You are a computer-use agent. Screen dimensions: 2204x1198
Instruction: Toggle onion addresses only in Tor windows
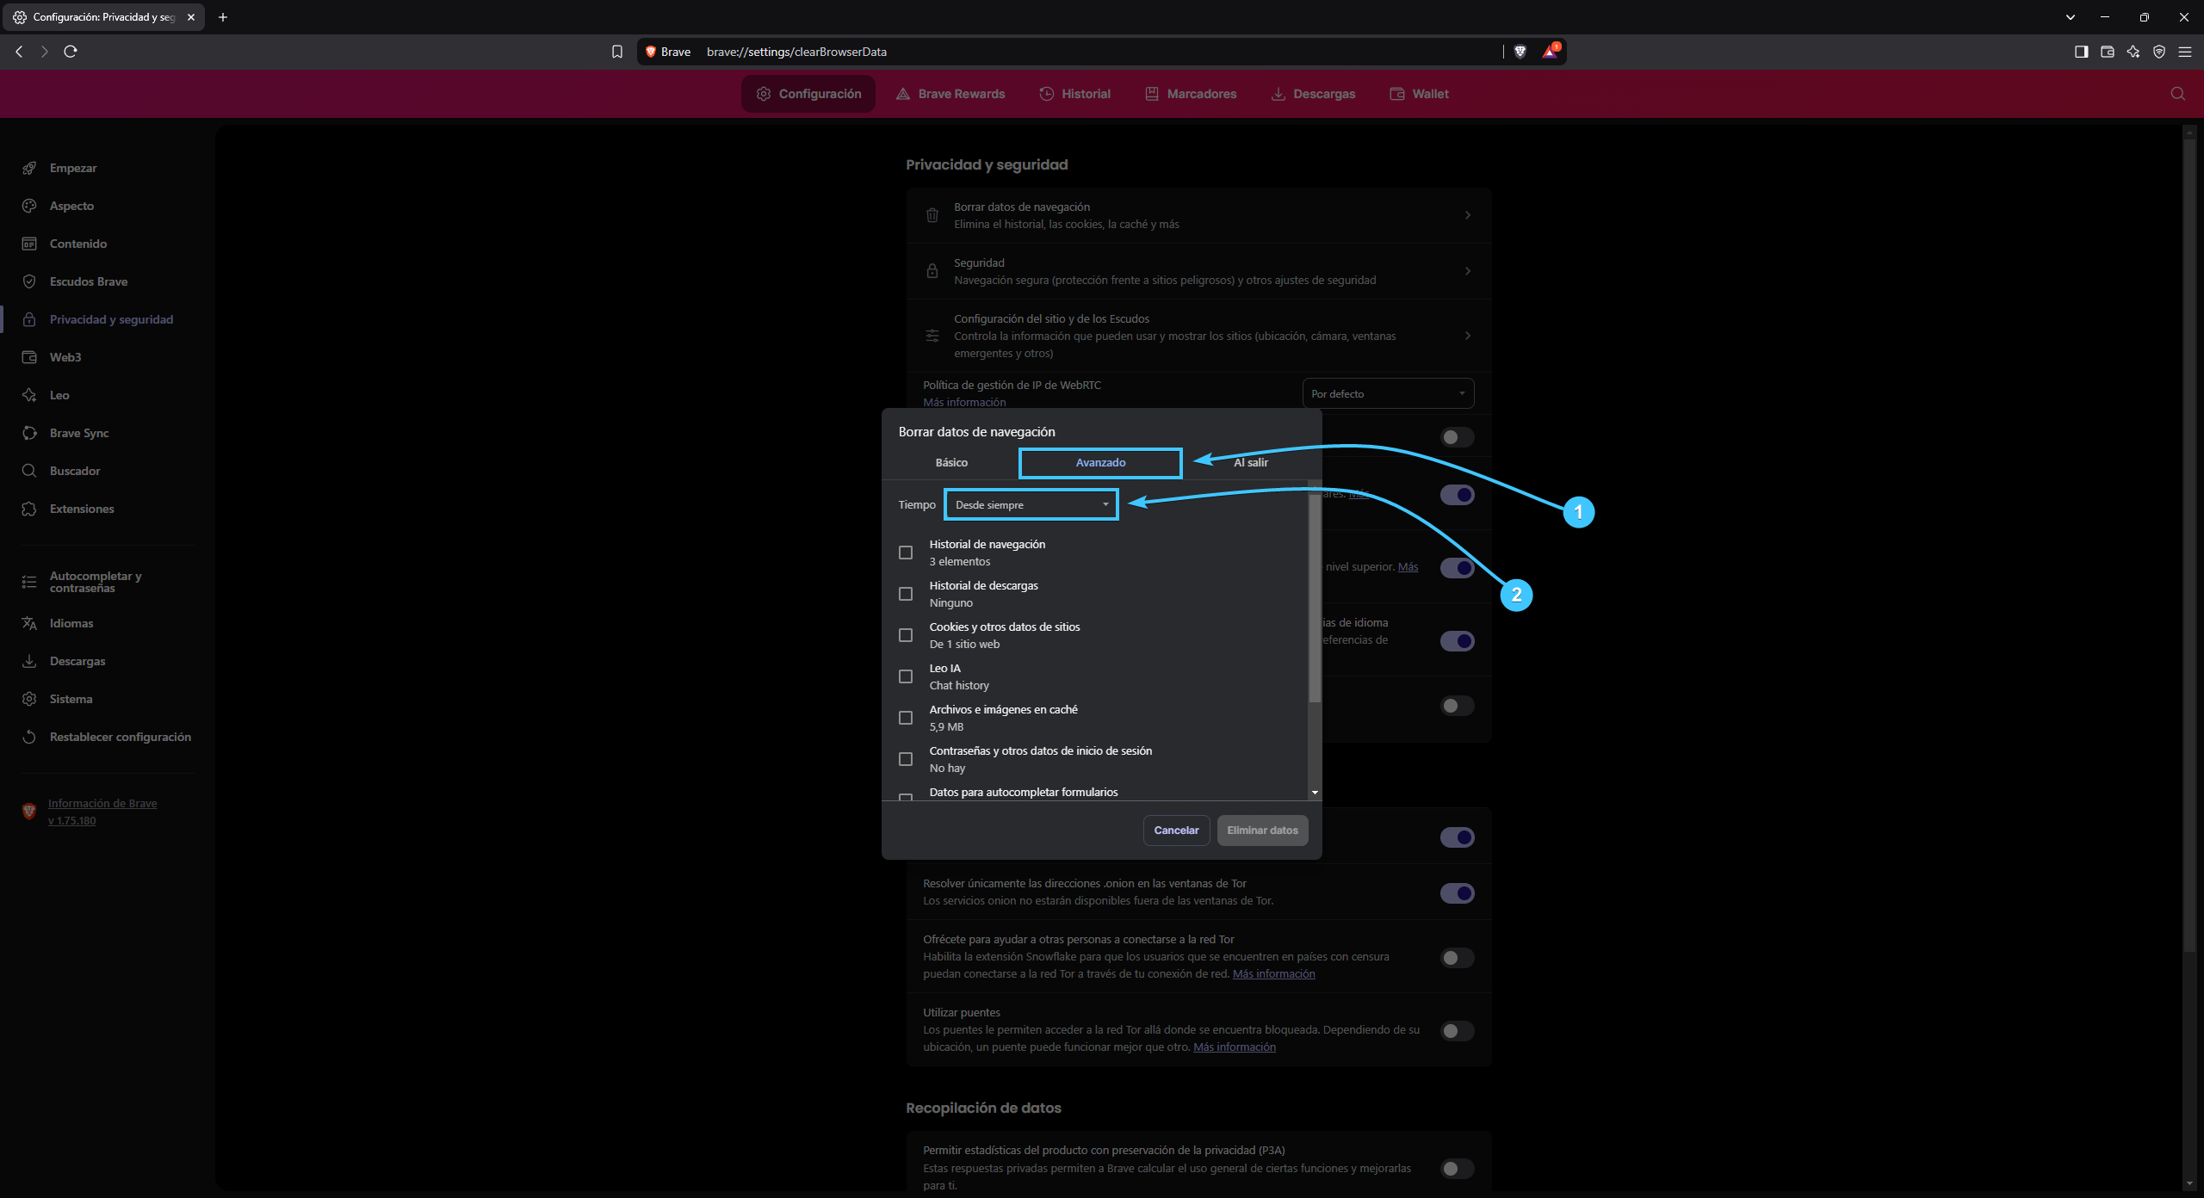point(1457,893)
